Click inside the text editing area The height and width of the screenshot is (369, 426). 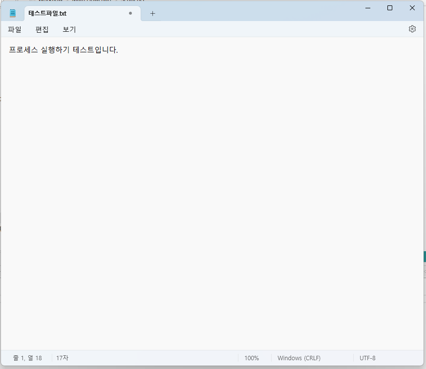click(x=212, y=194)
